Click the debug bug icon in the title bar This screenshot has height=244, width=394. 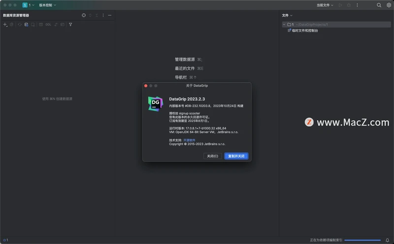point(349,5)
